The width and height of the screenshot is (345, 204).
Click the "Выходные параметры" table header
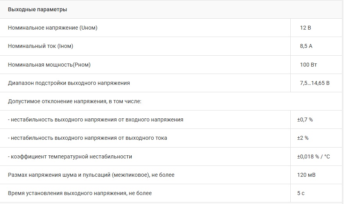(x=38, y=9)
